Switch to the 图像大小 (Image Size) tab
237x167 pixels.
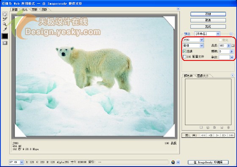(x=203, y=76)
